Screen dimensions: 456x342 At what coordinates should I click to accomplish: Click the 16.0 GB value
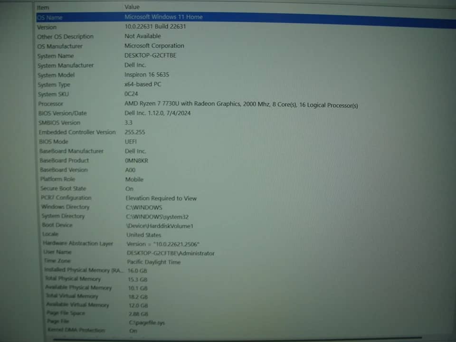click(137, 271)
